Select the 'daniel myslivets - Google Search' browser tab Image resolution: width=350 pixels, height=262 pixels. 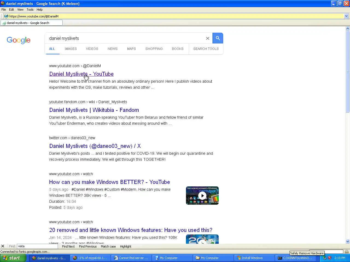31,23
